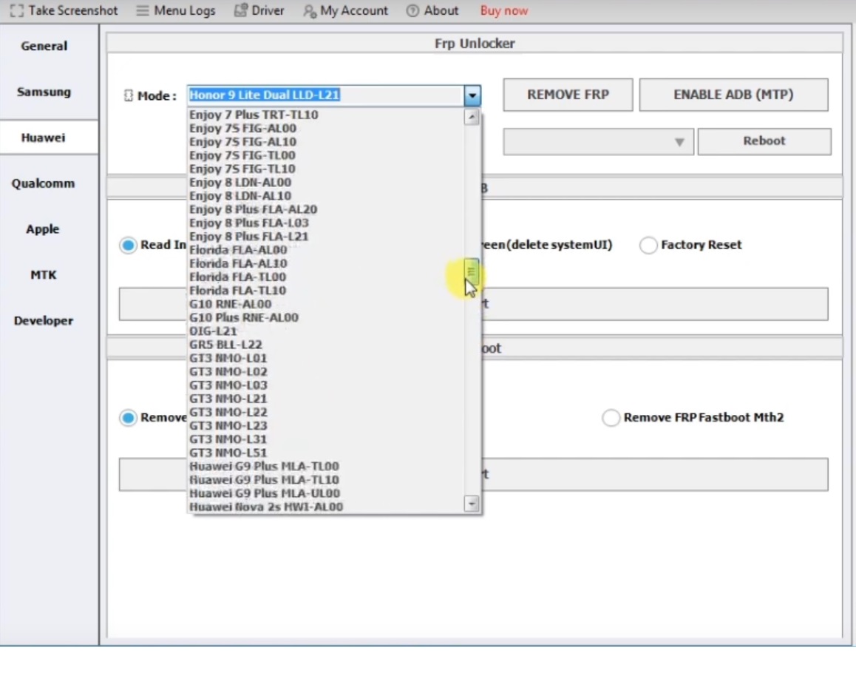Click the About question mark icon
Viewport: 856px width, 673px height.
412,11
